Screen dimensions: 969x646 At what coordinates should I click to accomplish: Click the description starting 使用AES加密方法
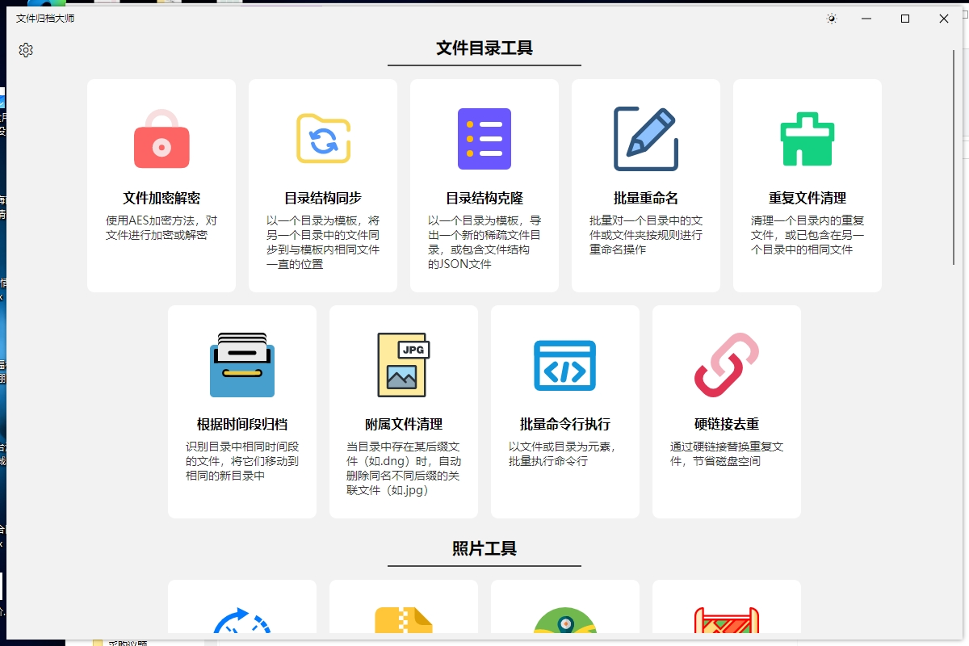[161, 228]
